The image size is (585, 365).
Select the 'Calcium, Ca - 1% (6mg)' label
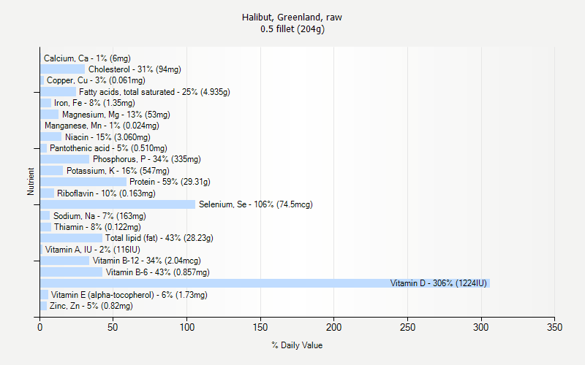pyautogui.click(x=87, y=58)
